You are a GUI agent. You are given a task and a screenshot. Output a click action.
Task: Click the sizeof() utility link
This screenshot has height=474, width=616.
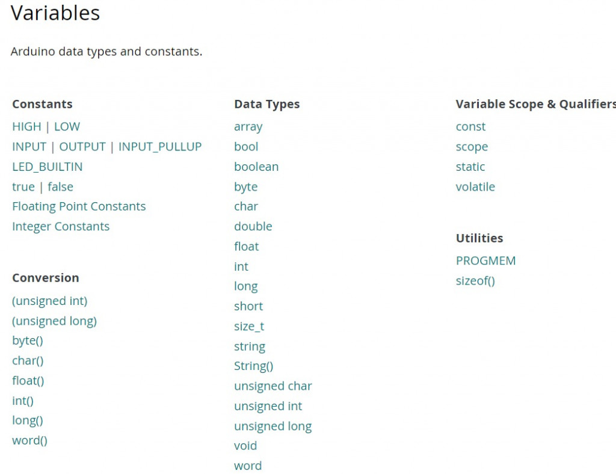(475, 281)
